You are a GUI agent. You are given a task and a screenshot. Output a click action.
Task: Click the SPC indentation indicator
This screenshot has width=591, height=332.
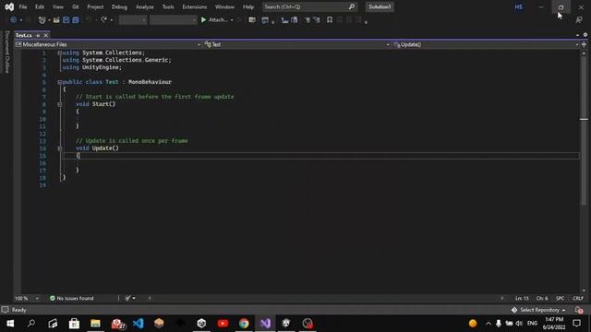click(561, 298)
